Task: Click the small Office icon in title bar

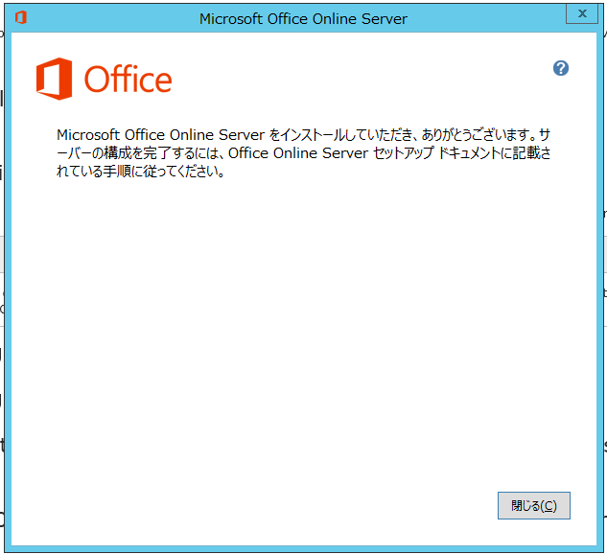Action: pos(21,17)
